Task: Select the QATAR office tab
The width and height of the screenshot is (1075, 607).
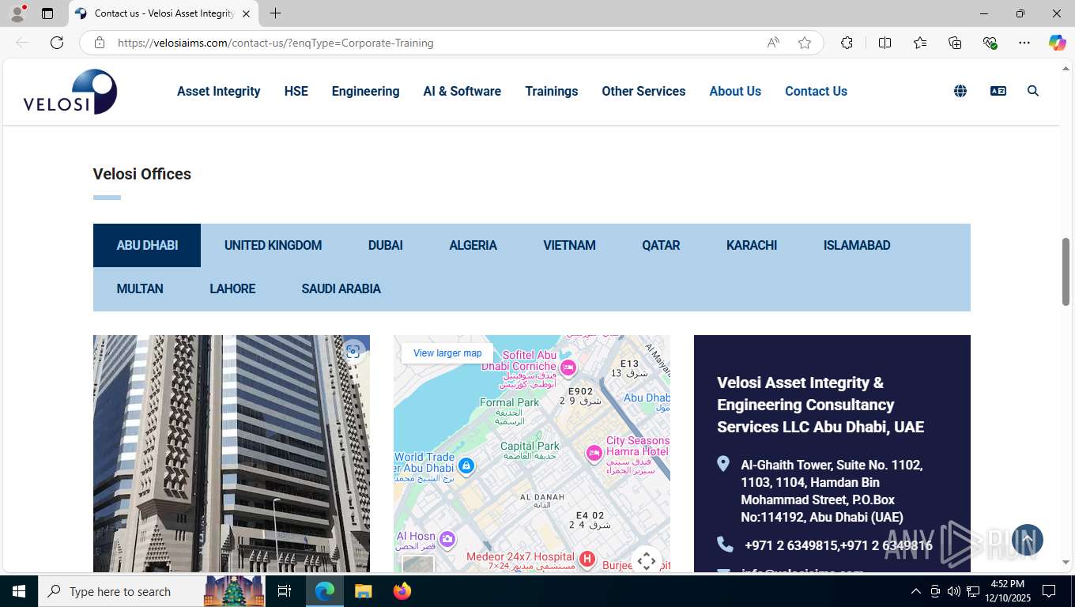Action: pos(661,245)
